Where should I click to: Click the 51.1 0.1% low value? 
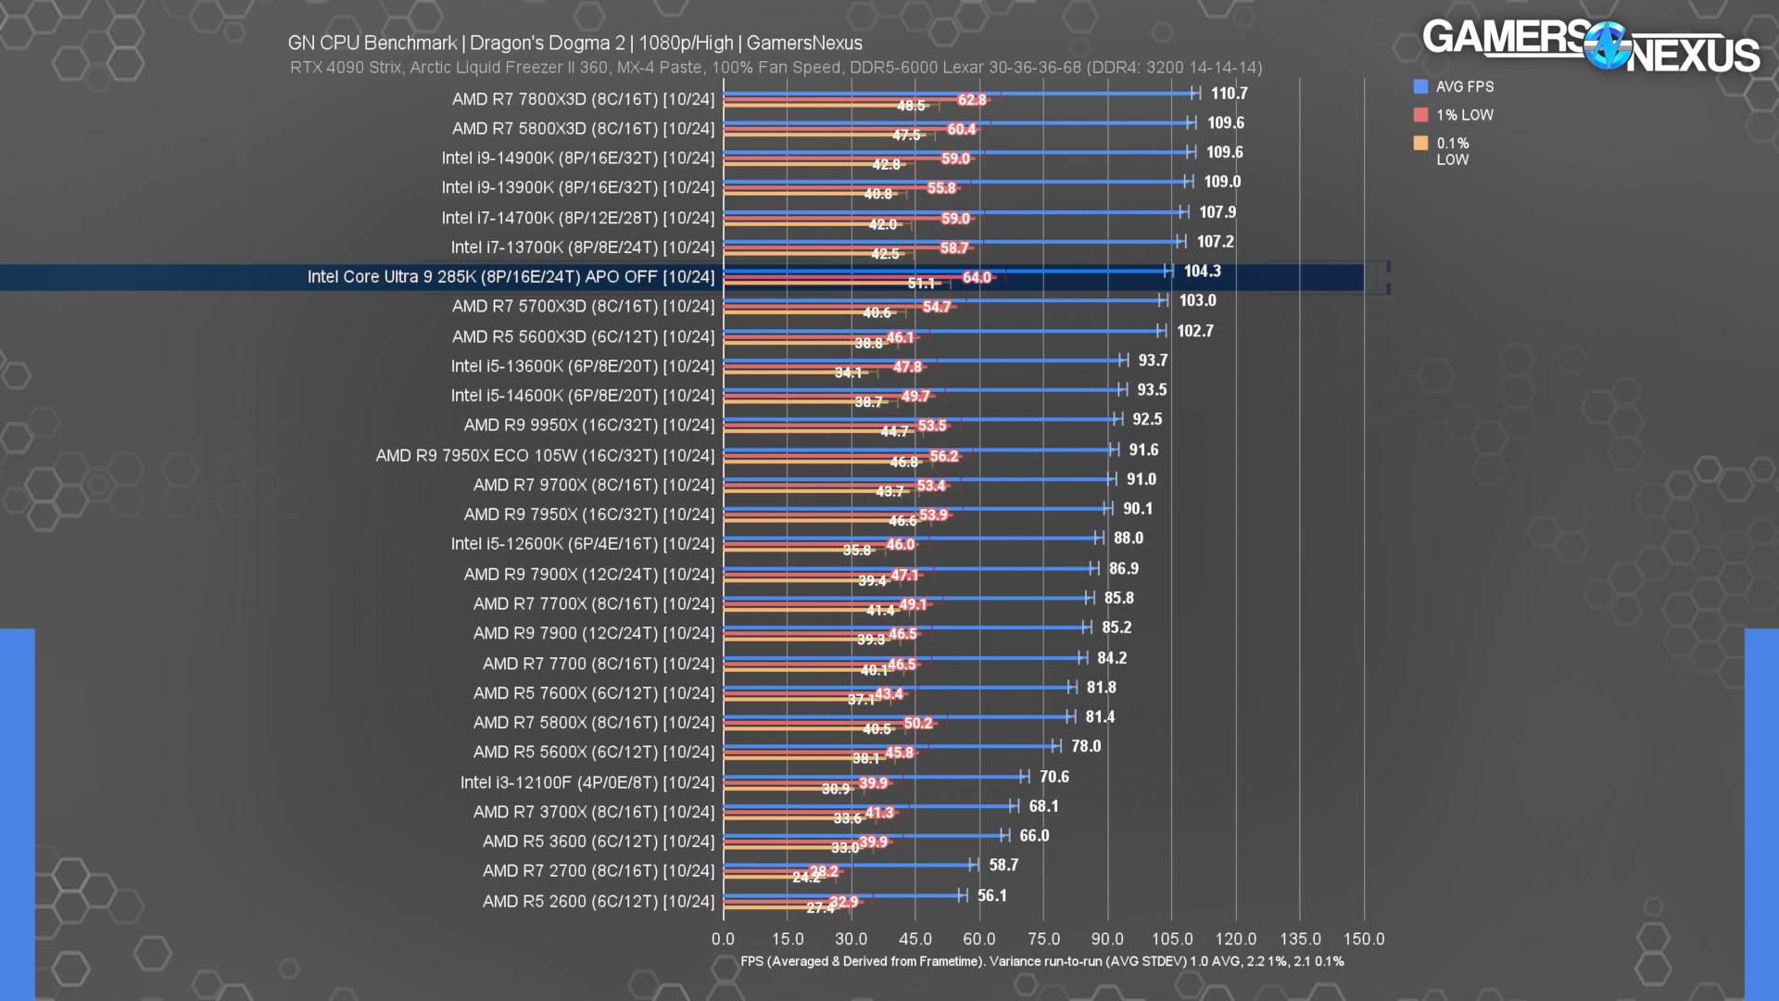click(921, 284)
